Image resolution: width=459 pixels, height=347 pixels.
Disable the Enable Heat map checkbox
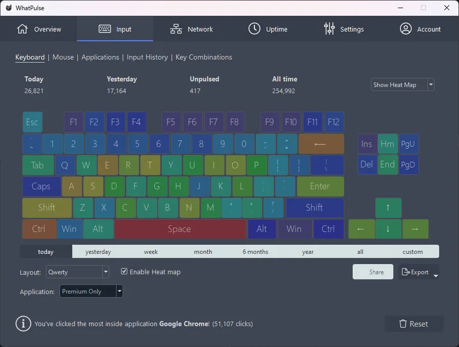pyautogui.click(x=124, y=272)
